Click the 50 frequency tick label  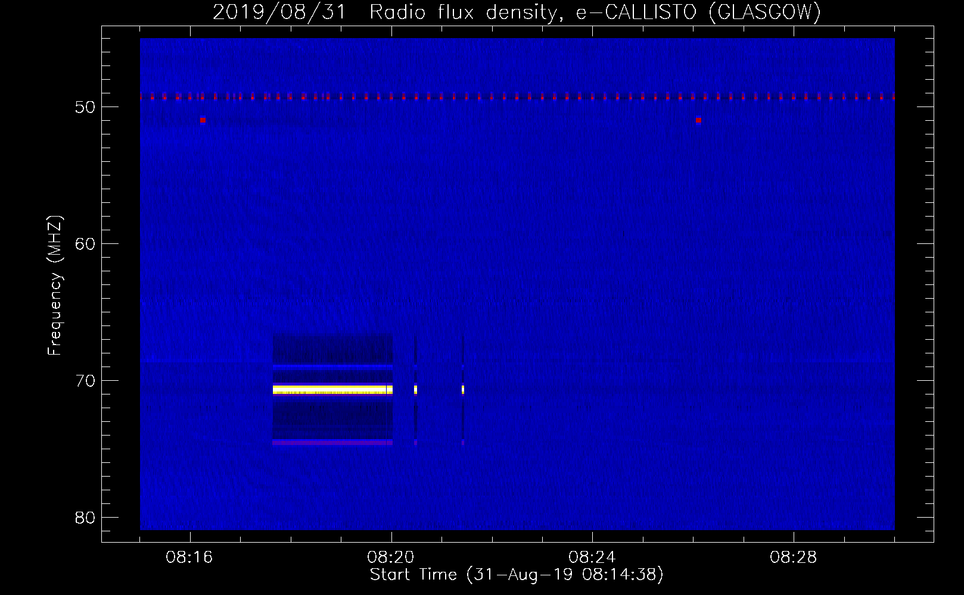pos(85,107)
